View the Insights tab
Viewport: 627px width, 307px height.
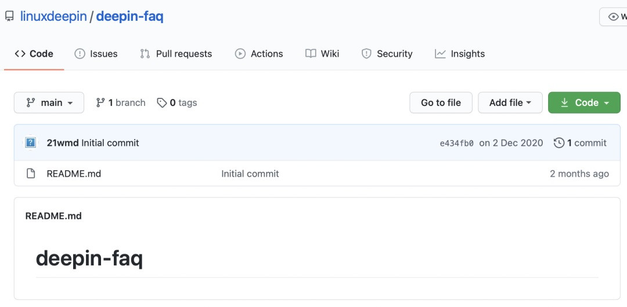tap(460, 54)
